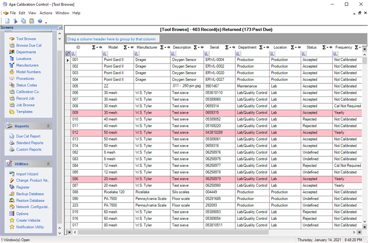Open the Edit menu

pos(22,13)
